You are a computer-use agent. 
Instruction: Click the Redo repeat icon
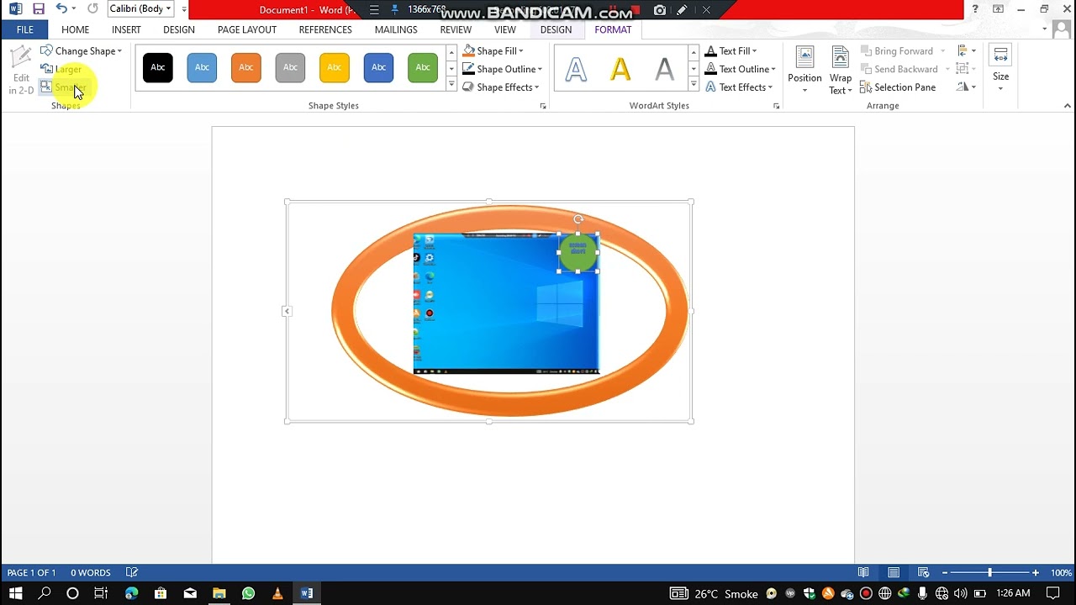point(92,9)
